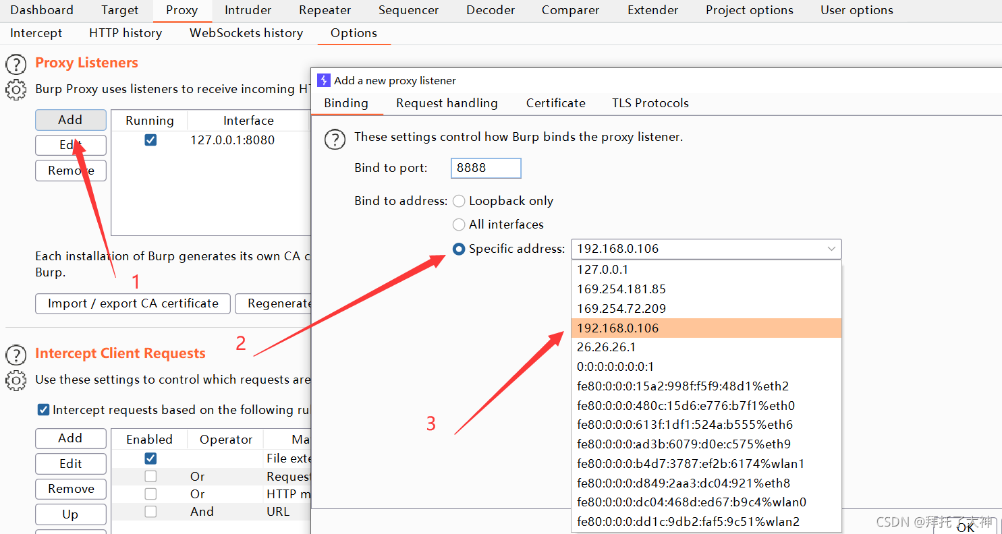Choose the fe80 address ending %wlan2
The width and height of the screenshot is (1002, 534).
point(706,522)
